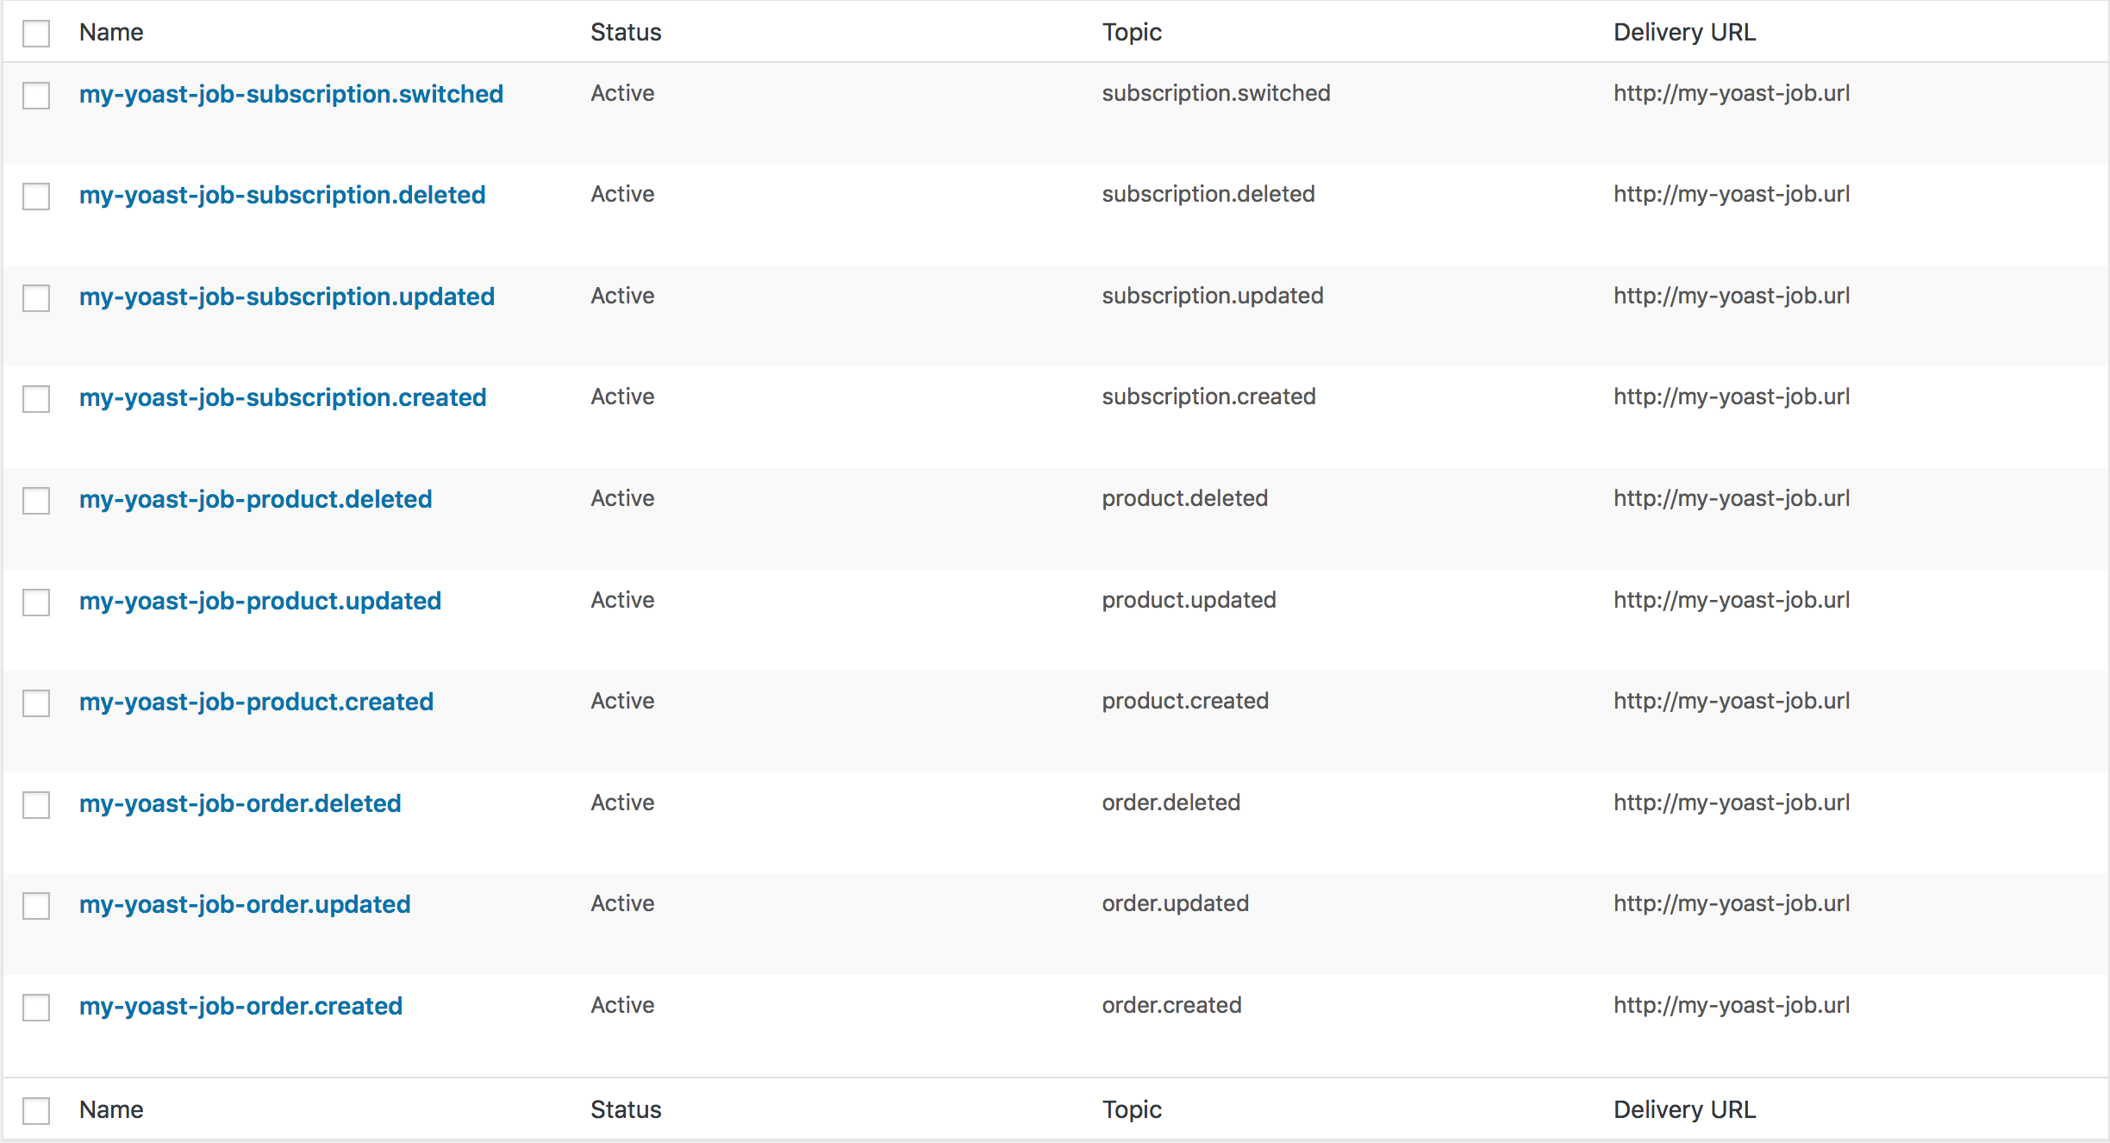Click the Name column header at top
This screenshot has height=1143, width=2110.
click(x=111, y=32)
